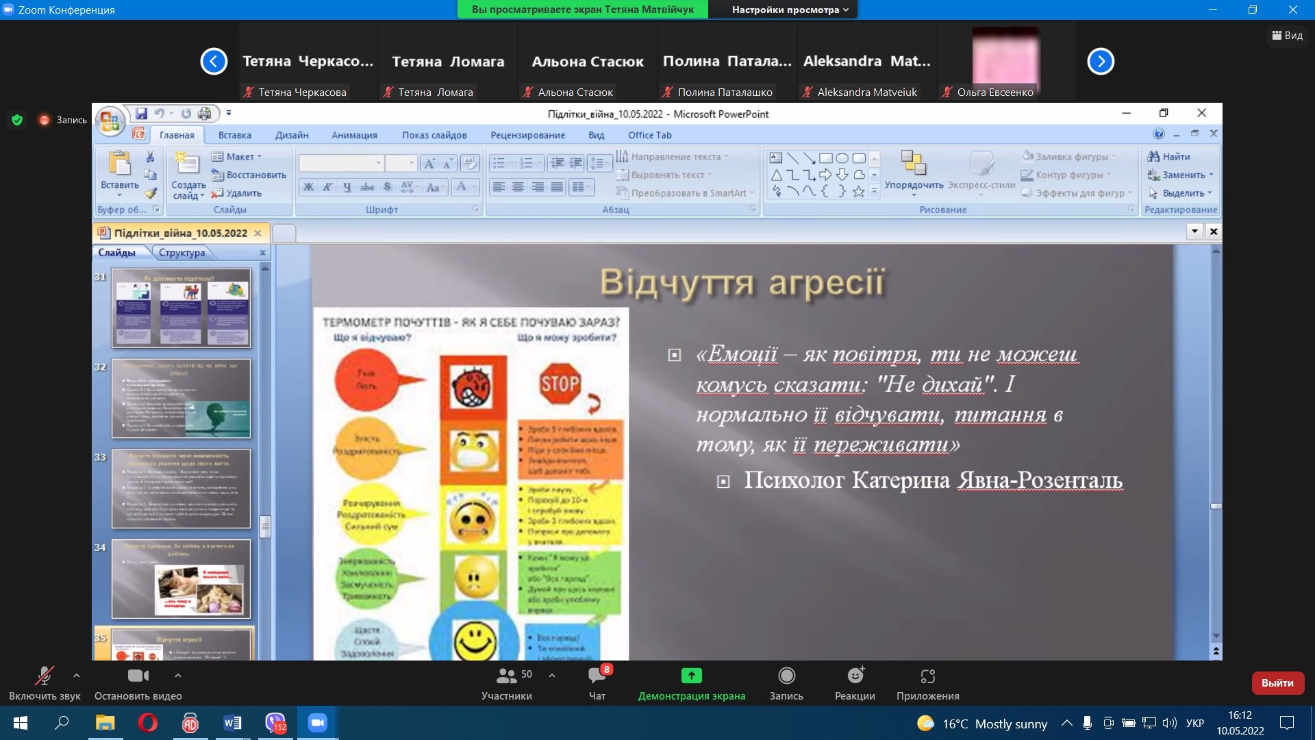Viewport: 1315px width, 740px height.
Task: Open the Приложения apps icon
Action: (x=927, y=676)
